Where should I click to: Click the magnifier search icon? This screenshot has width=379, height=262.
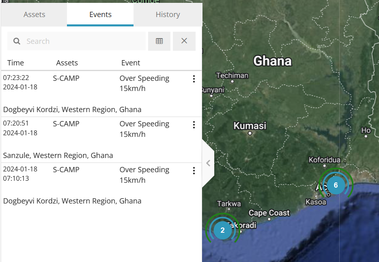click(x=17, y=41)
